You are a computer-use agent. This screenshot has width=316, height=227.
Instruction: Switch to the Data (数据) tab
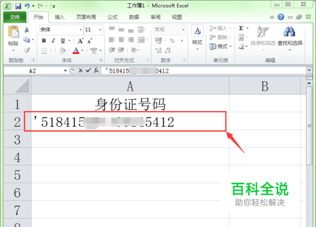point(134,17)
